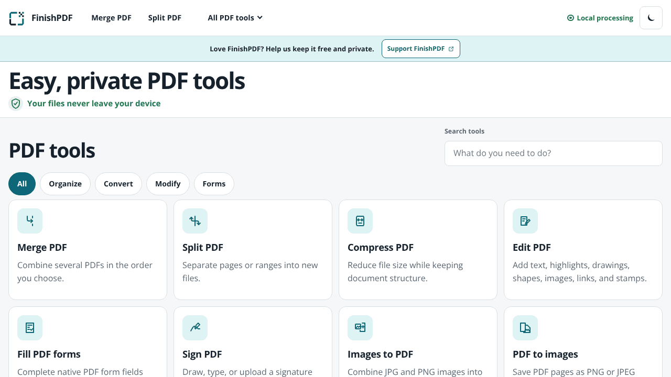Click 'Your files never leave your device' text

tap(94, 104)
